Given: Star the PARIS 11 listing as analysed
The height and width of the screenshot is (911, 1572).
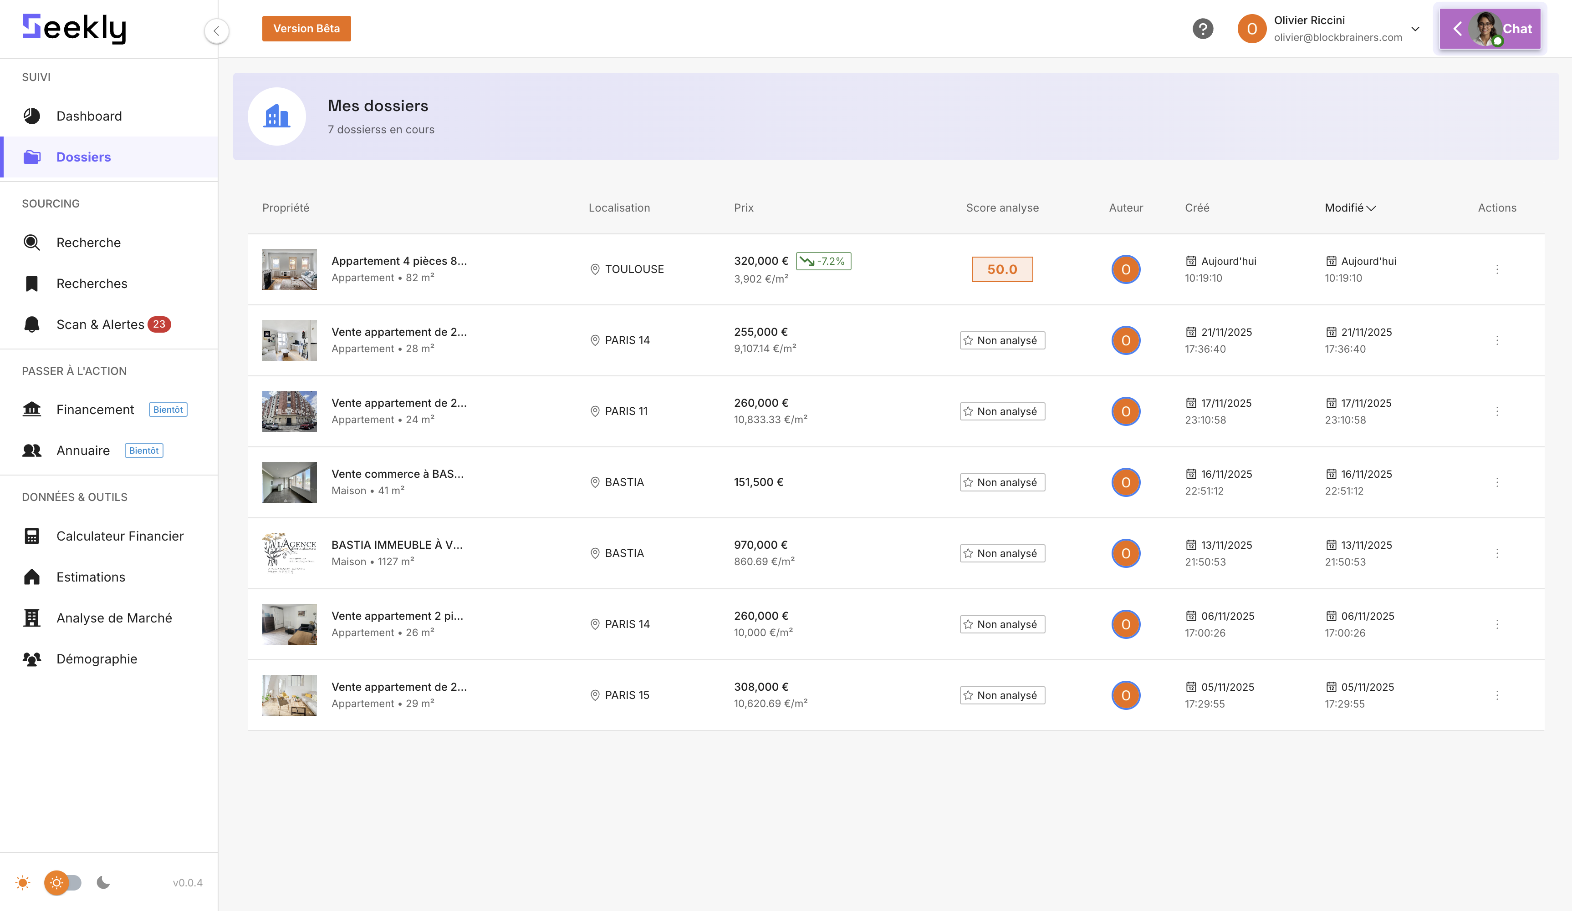Looking at the screenshot, I should [x=969, y=411].
